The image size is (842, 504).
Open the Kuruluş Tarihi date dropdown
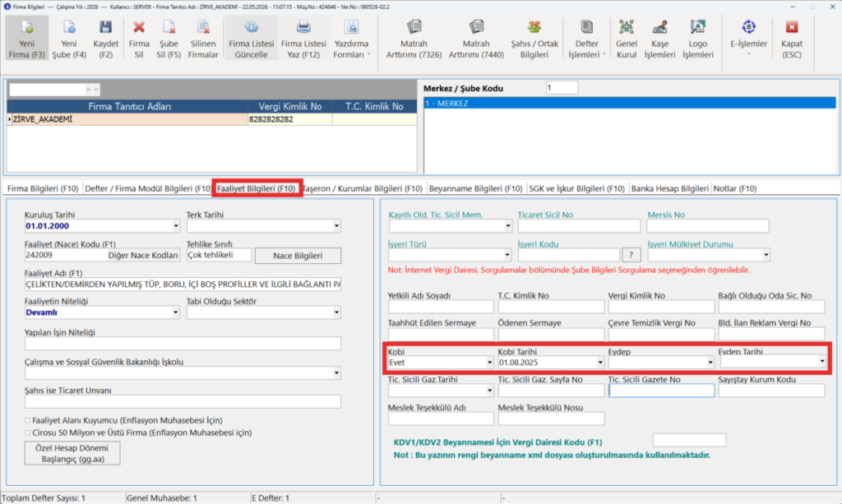click(x=175, y=226)
